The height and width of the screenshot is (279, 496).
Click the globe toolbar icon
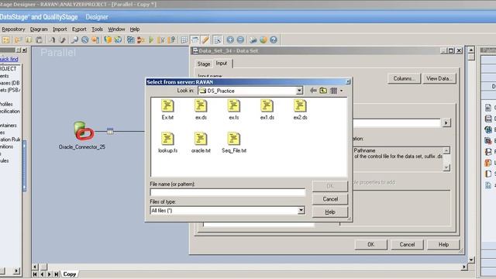click(x=118, y=40)
